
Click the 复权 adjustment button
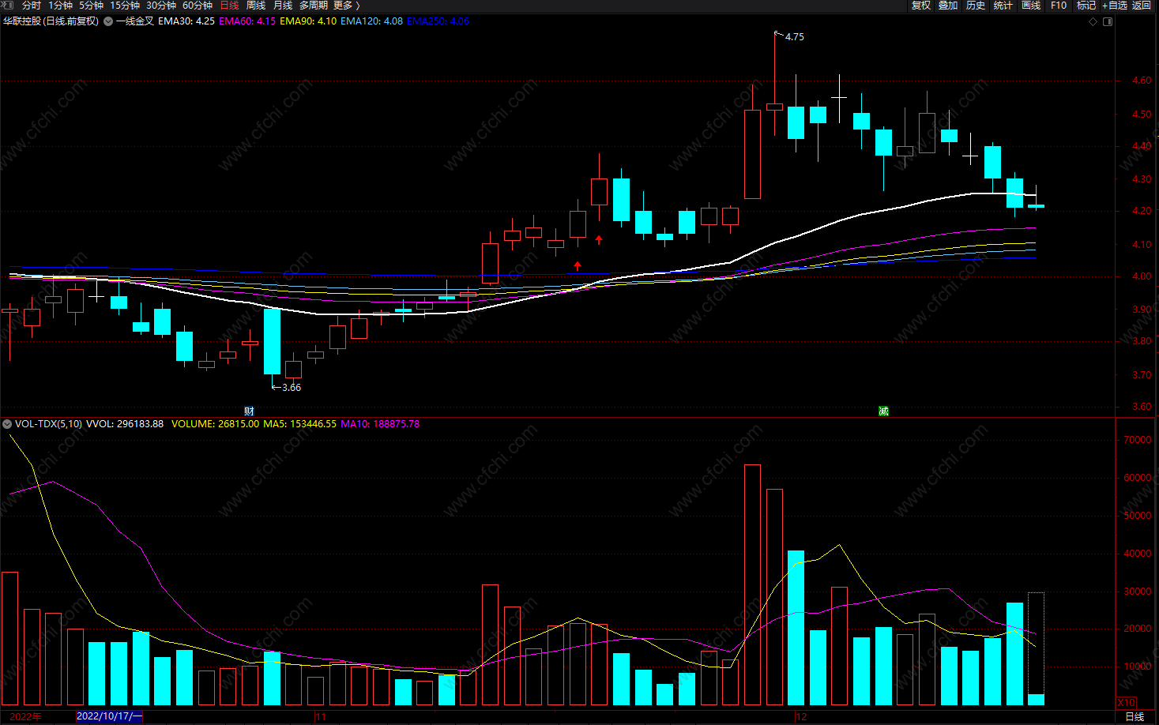921,6
